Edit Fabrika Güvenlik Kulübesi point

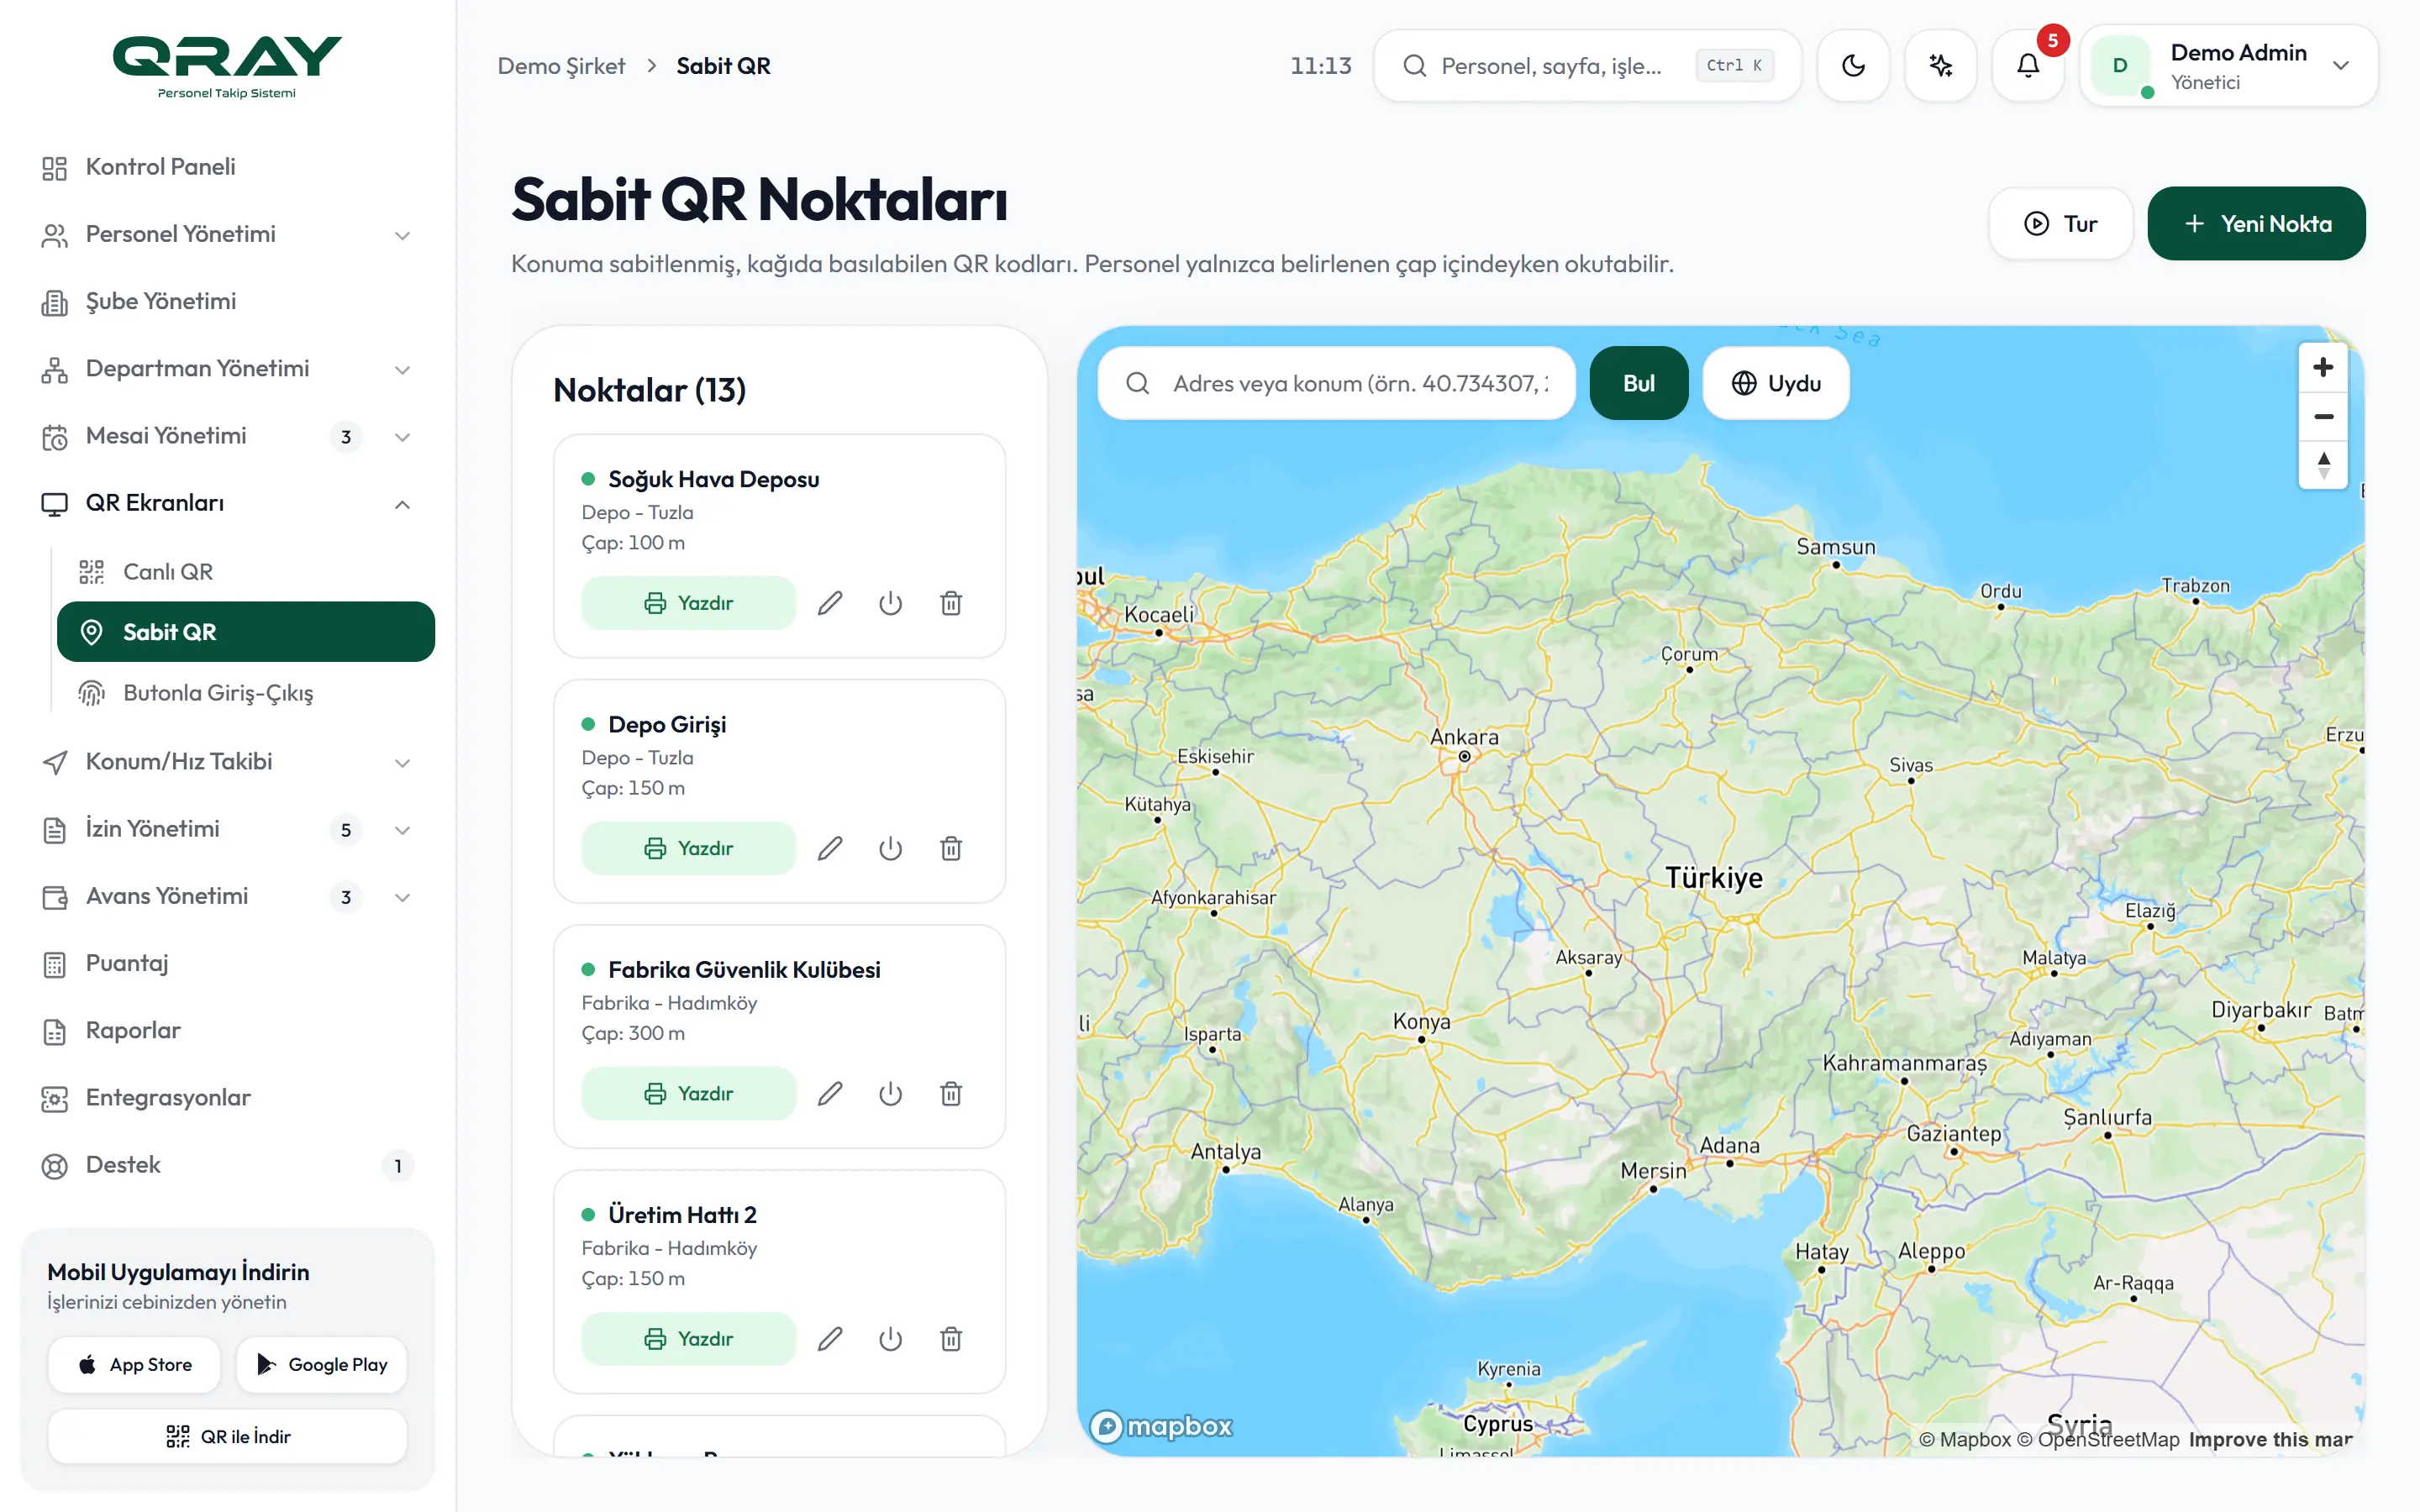pyautogui.click(x=830, y=1093)
